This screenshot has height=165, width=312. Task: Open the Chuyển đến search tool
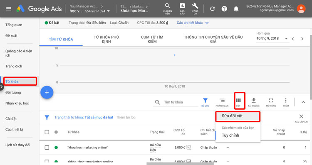click(x=168, y=9)
